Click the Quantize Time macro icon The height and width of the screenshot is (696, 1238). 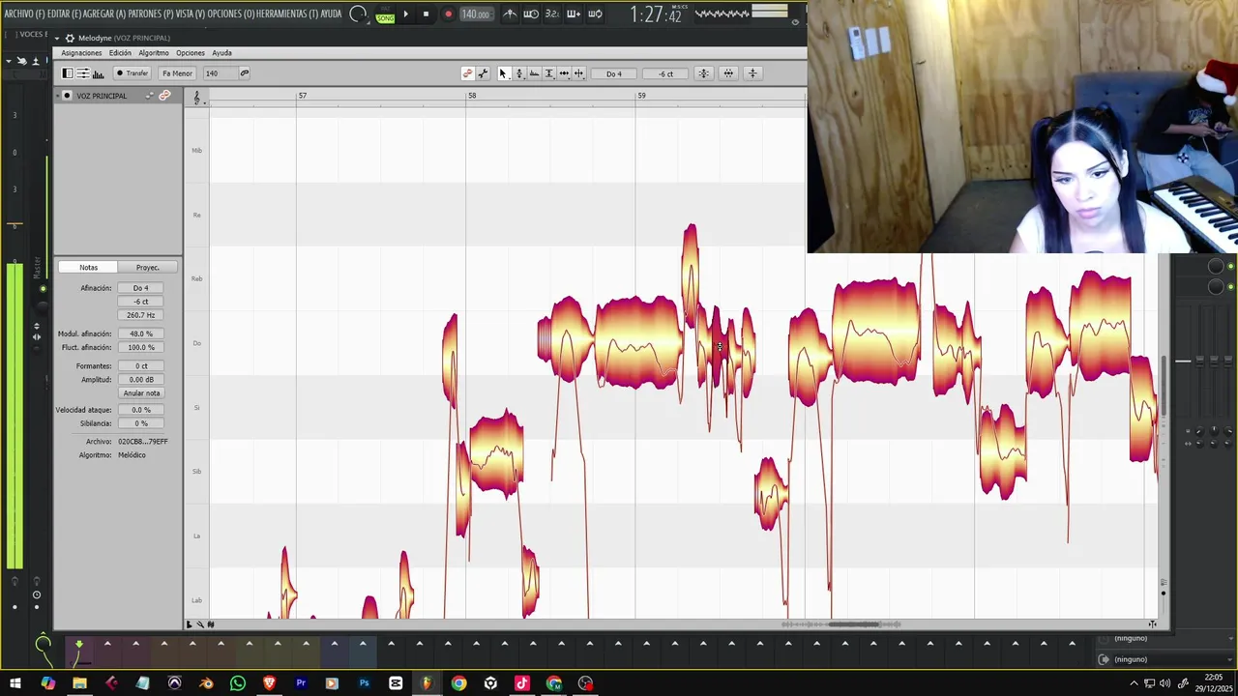click(728, 73)
